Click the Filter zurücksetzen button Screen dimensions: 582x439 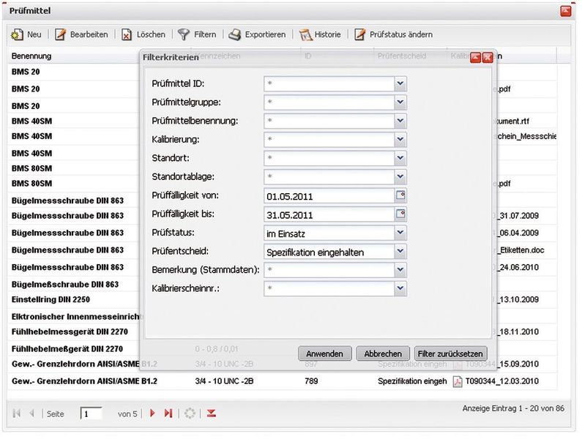pos(450,353)
